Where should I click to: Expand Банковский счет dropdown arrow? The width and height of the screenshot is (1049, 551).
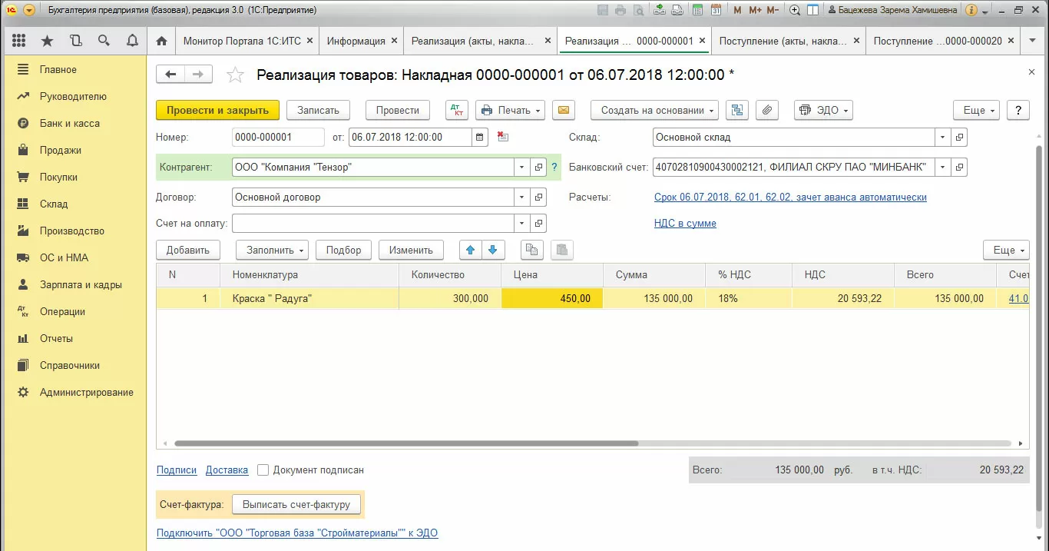pyautogui.click(x=942, y=167)
